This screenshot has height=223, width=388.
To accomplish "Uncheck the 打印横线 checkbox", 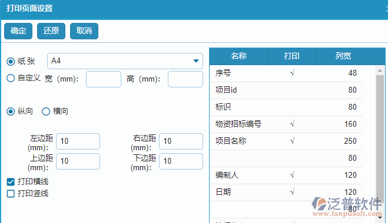I will point(11,182).
